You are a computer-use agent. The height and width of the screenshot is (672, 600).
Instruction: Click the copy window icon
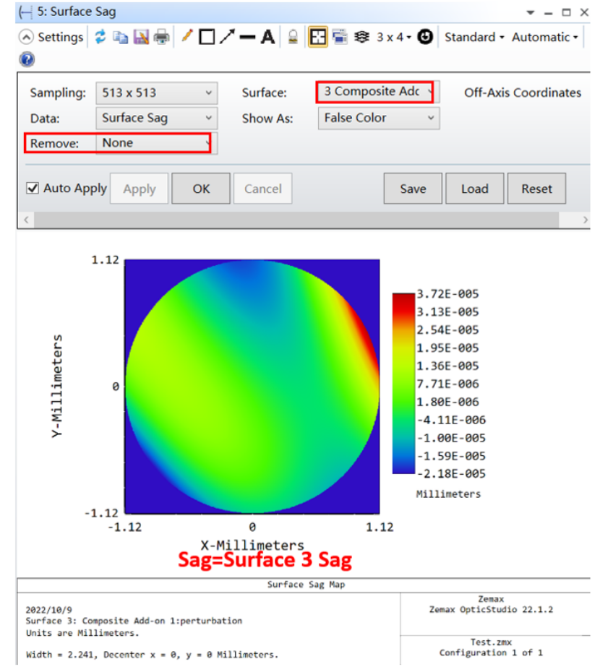point(121,38)
